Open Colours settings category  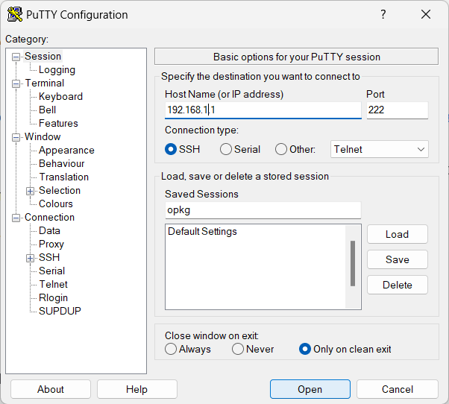click(56, 204)
